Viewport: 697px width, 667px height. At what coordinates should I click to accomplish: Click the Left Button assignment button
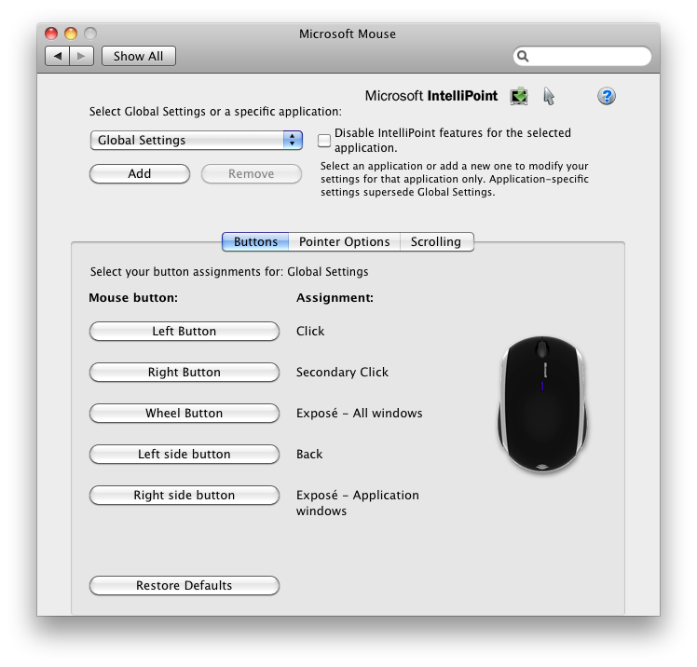[184, 331]
